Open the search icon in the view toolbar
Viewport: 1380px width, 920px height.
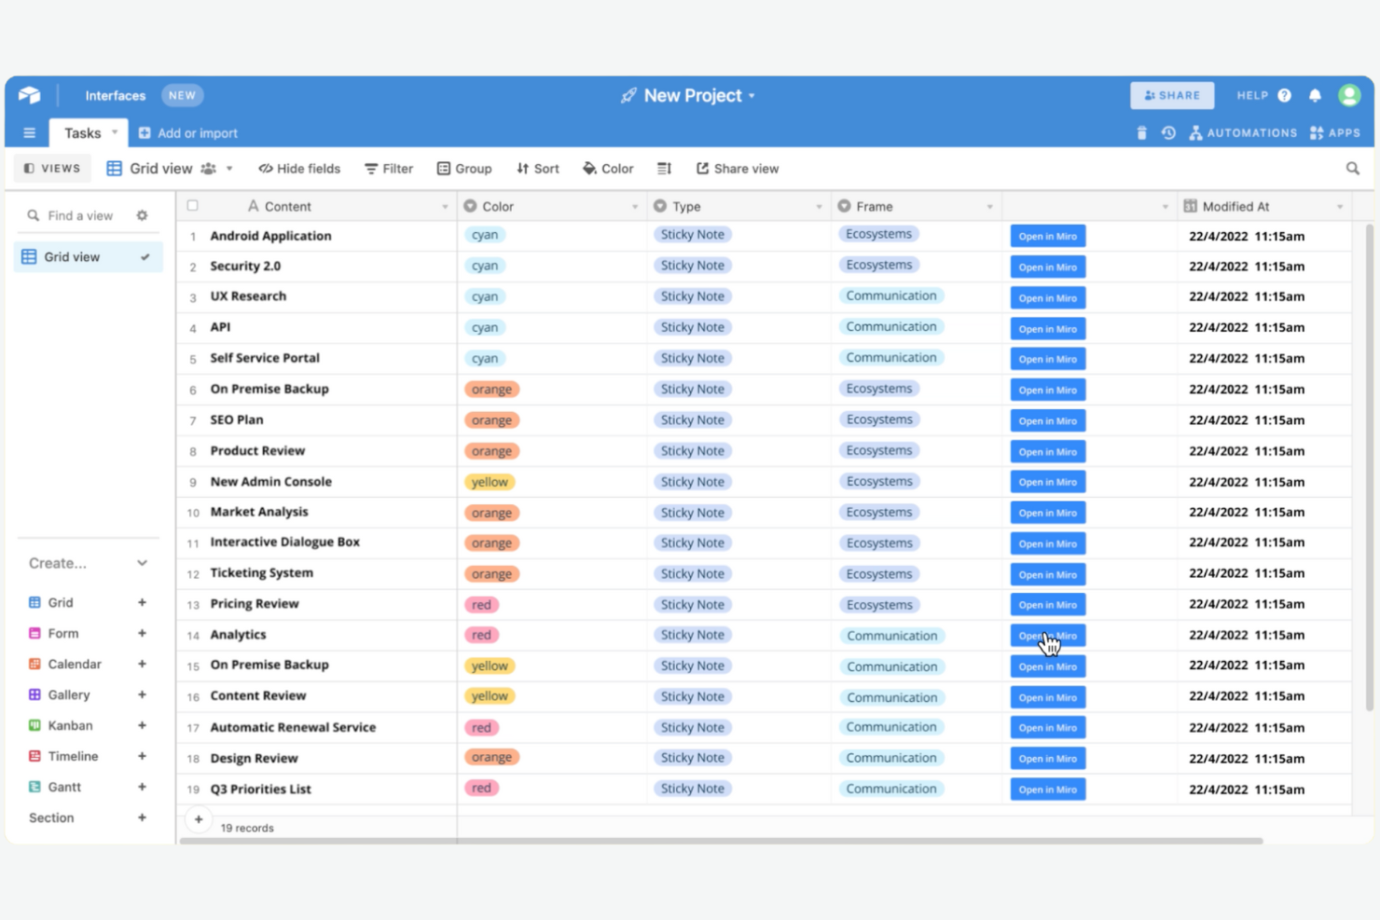(1352, 168)
